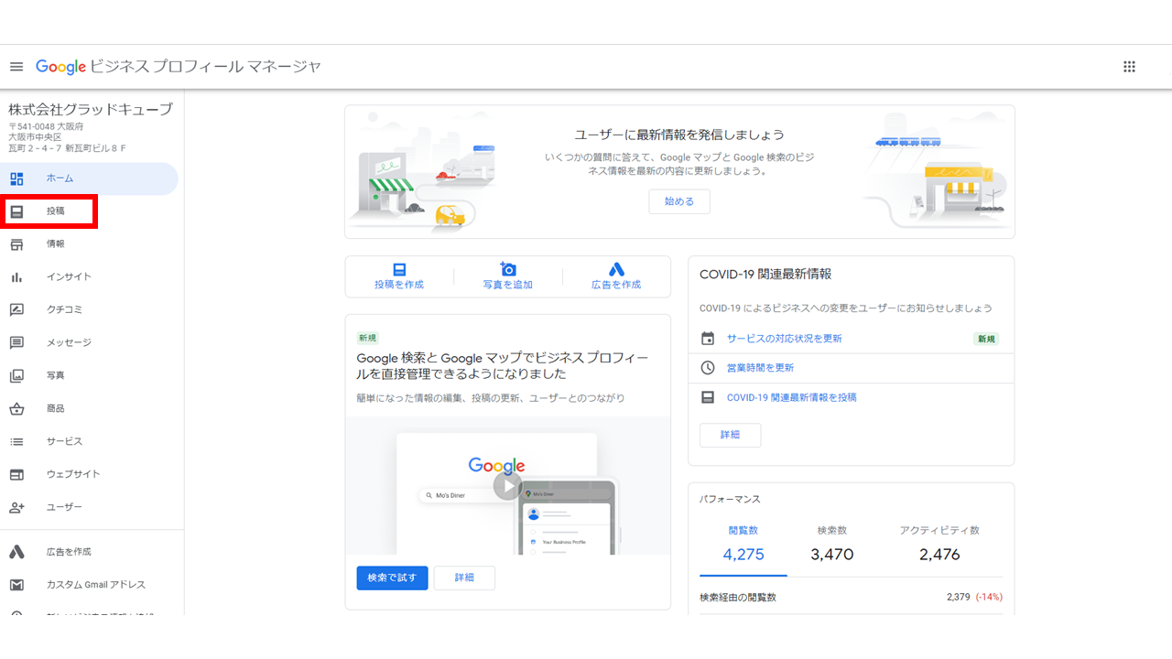The image size is (1172, 659).
Task: Open 写真 in the sidebar
Action: click(x=89, y=376)
